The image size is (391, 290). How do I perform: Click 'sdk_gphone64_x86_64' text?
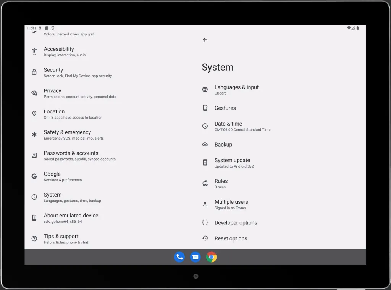coord(63,221)
